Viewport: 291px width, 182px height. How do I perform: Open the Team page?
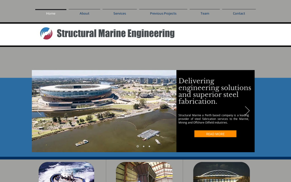coord(205,13)
